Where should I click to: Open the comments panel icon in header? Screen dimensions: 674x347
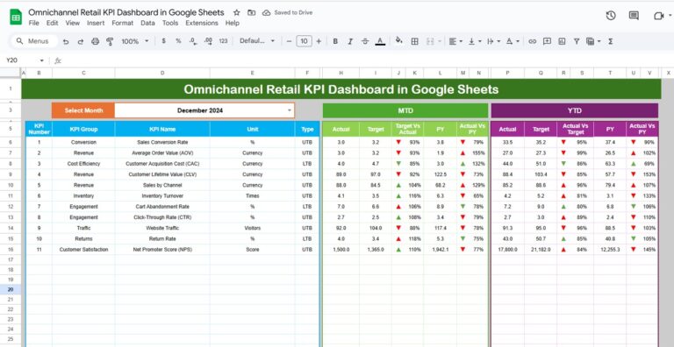click(634, 16)
